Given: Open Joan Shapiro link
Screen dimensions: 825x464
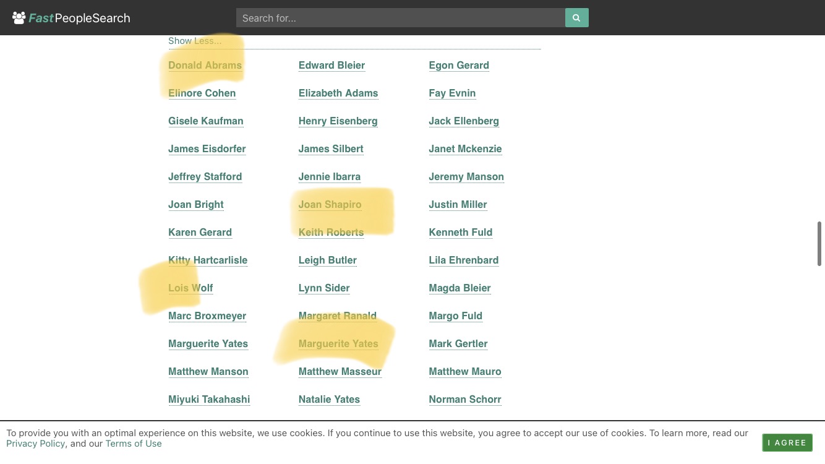Looking at the screenshot, I should (330, 204).
